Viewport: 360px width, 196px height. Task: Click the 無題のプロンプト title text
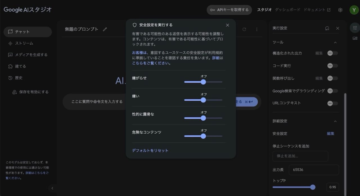tap(82, 29)
